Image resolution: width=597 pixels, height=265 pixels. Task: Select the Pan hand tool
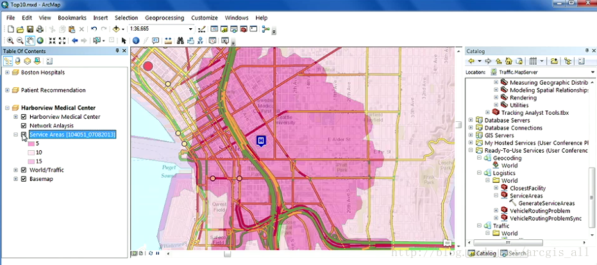30,40
